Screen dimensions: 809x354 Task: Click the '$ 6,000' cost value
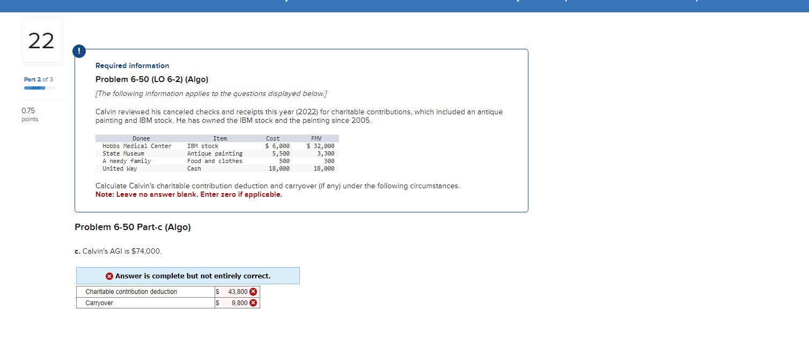click(278, 146)
